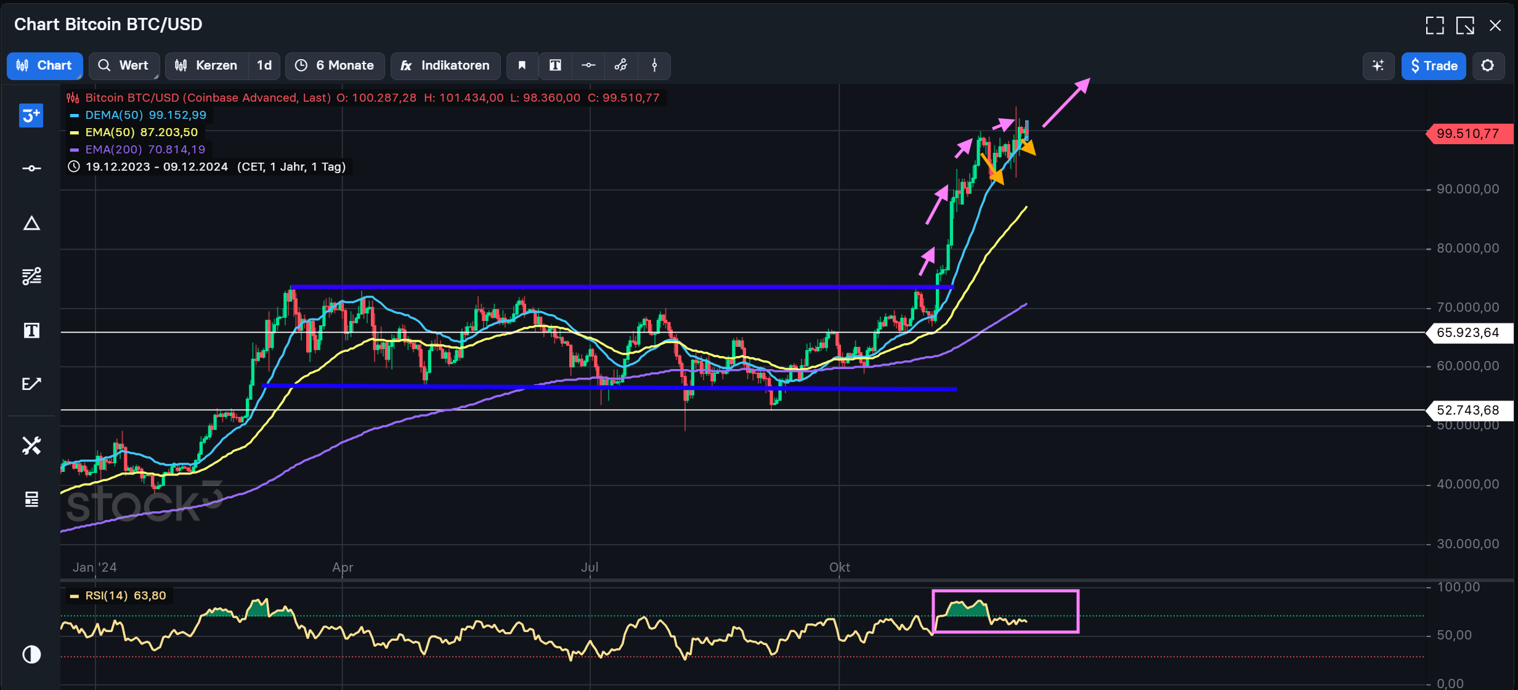Close the chart window
Viewport: 1518px width, 690px height.
tap(1495, 25)
